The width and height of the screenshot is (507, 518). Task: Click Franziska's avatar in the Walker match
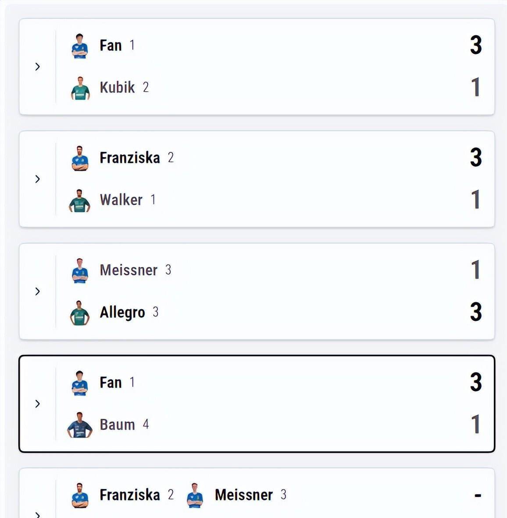[x=80, y=158]
